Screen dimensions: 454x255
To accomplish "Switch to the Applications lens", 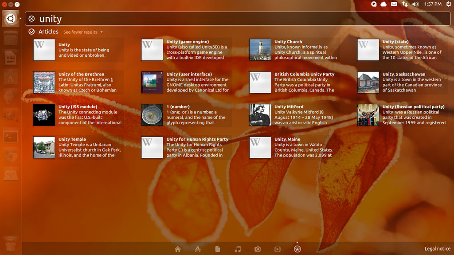I will (x=198, y=249).
